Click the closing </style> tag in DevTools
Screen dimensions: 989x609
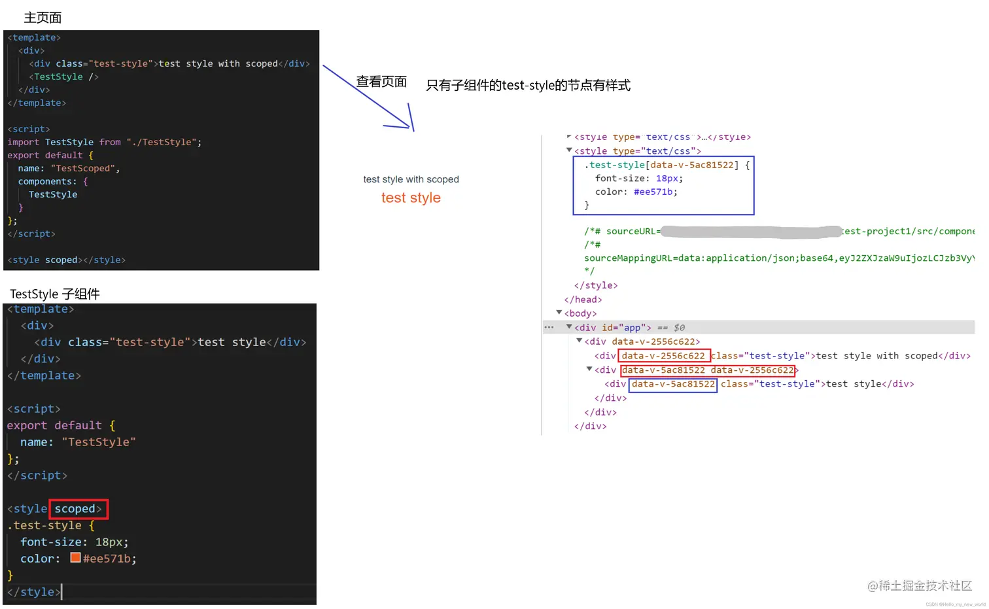click(595, 285)
